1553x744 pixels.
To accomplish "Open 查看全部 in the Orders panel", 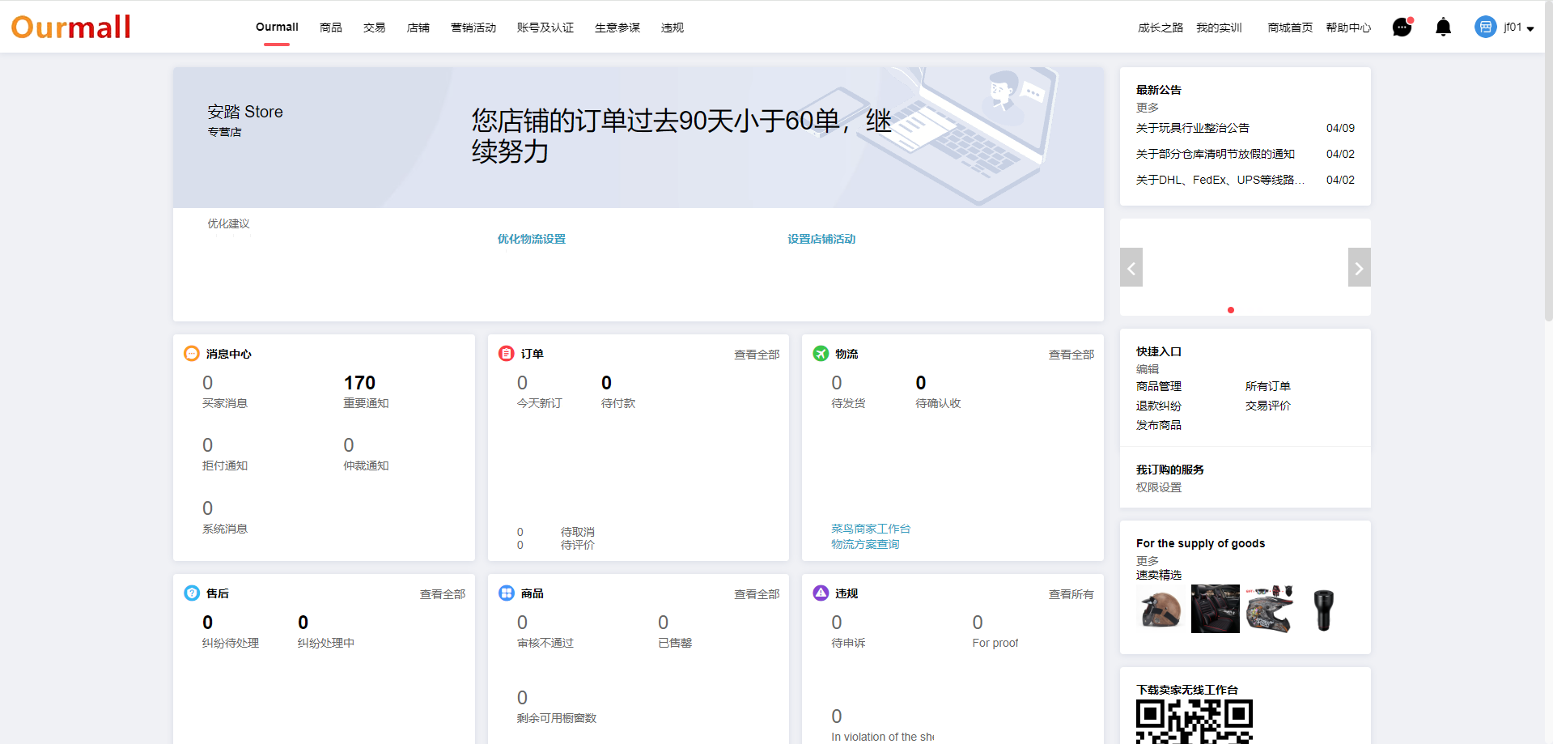I will 756,355.
